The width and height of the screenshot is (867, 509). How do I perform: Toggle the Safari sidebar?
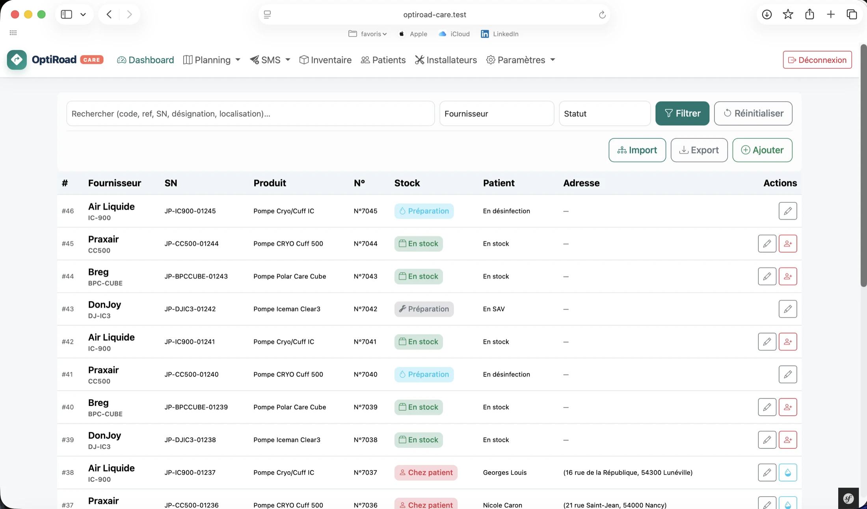pos(66,15)
